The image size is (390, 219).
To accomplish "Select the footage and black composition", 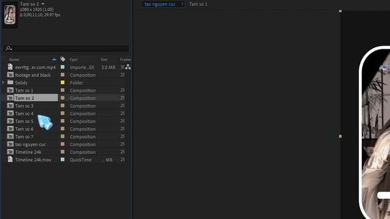I will (x=33, y=75).
